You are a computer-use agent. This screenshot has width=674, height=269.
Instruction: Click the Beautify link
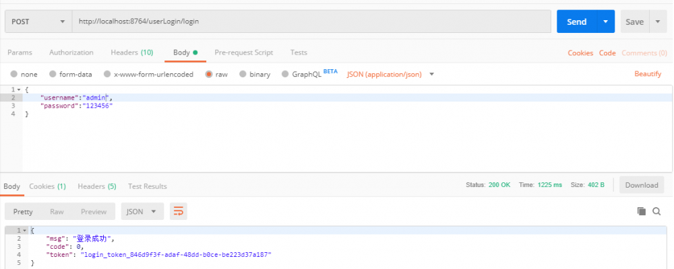[x=648, y=74]
